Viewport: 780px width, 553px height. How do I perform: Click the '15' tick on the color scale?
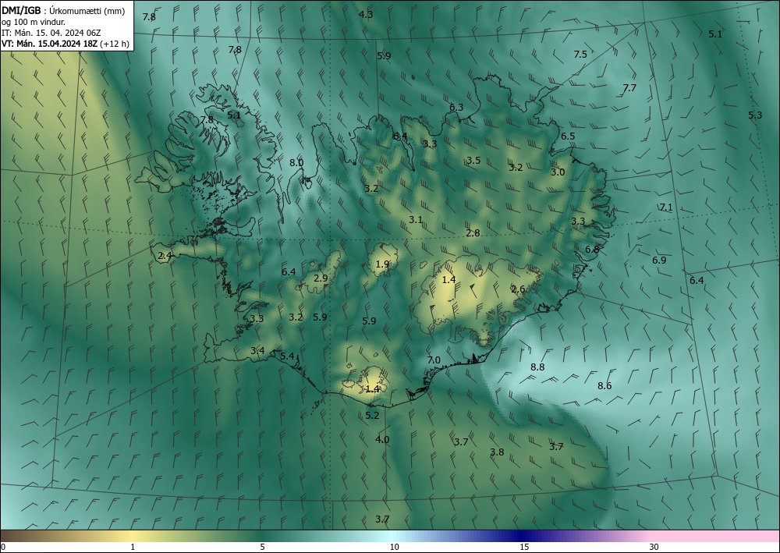coord(524,548)
